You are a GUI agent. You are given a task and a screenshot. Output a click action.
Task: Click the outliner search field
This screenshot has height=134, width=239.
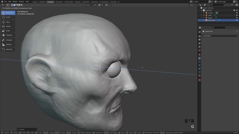pos(217,5)
